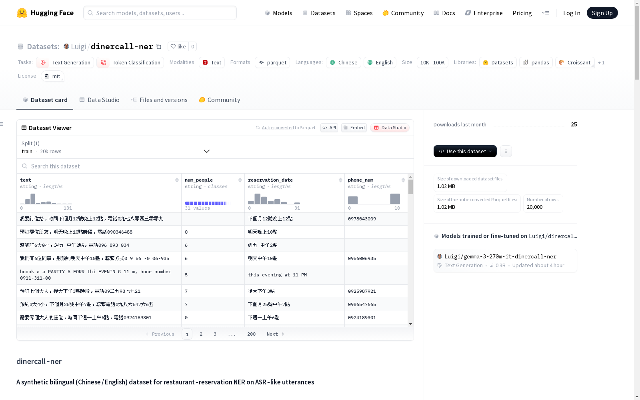Click the num_people classes distribution bar

(x=208, y=203)
